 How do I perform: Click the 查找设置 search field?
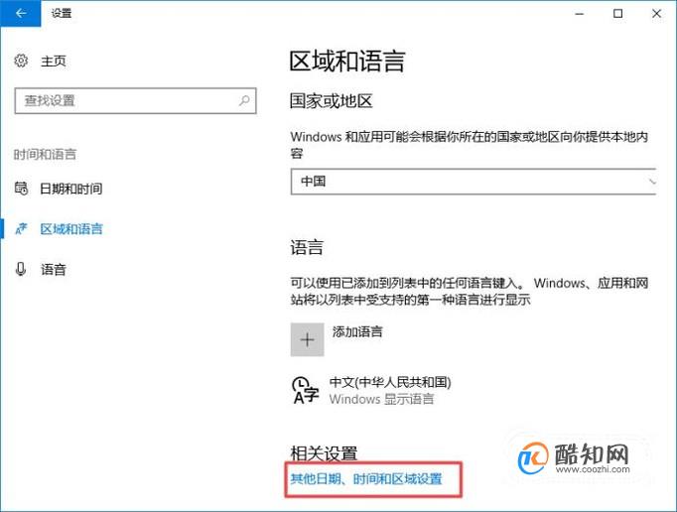[135, 100]
